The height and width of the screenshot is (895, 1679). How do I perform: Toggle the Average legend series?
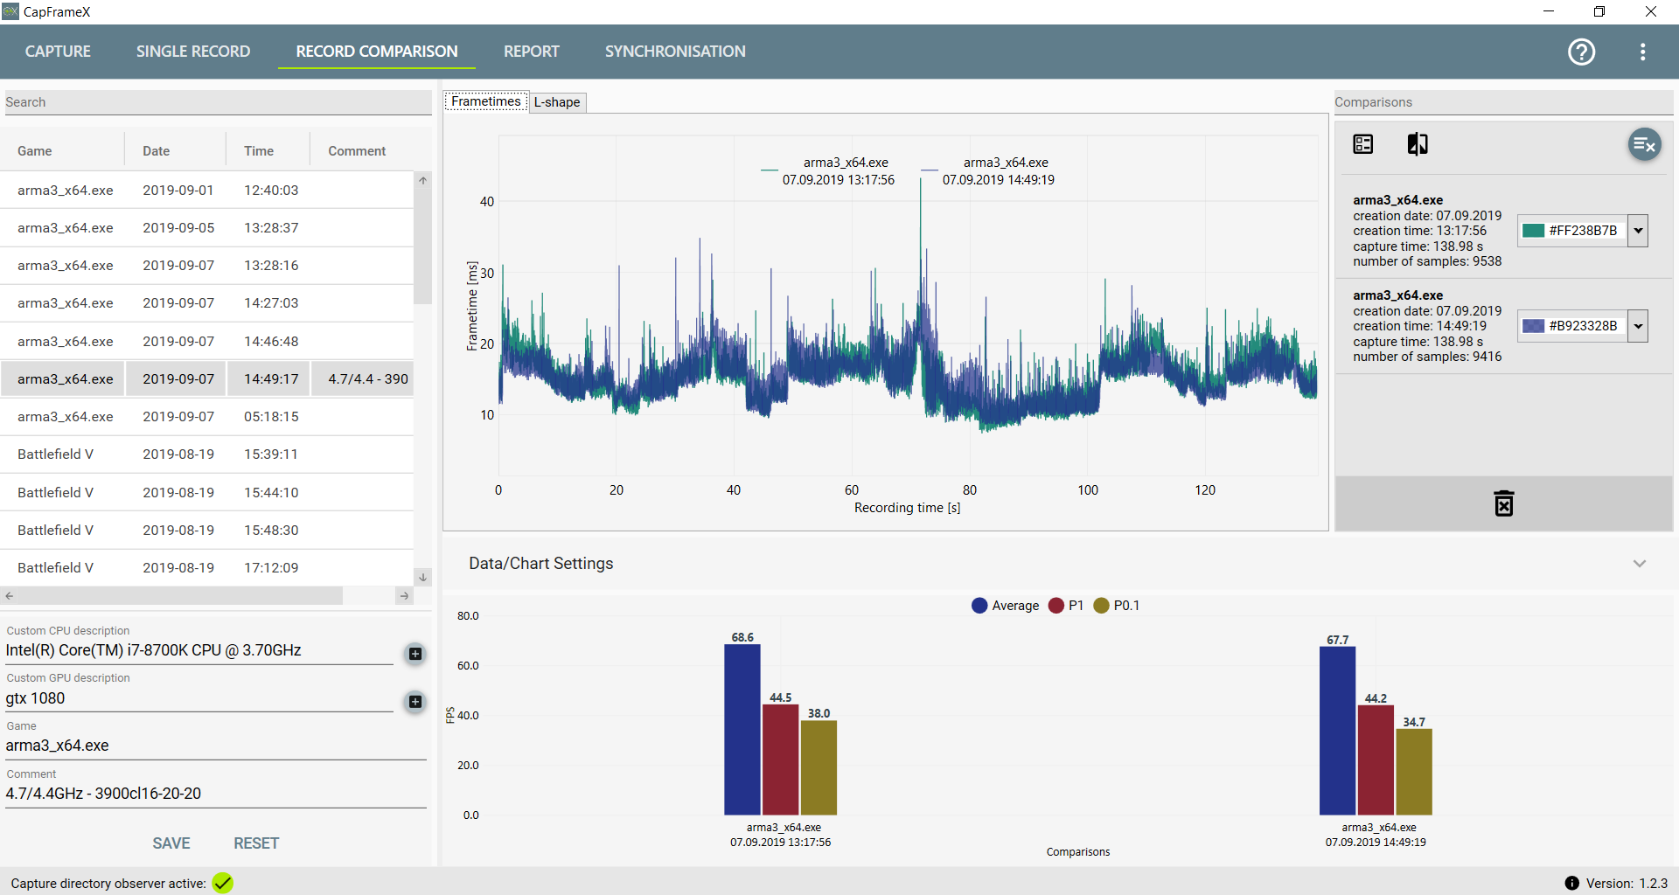(1006, 605)
